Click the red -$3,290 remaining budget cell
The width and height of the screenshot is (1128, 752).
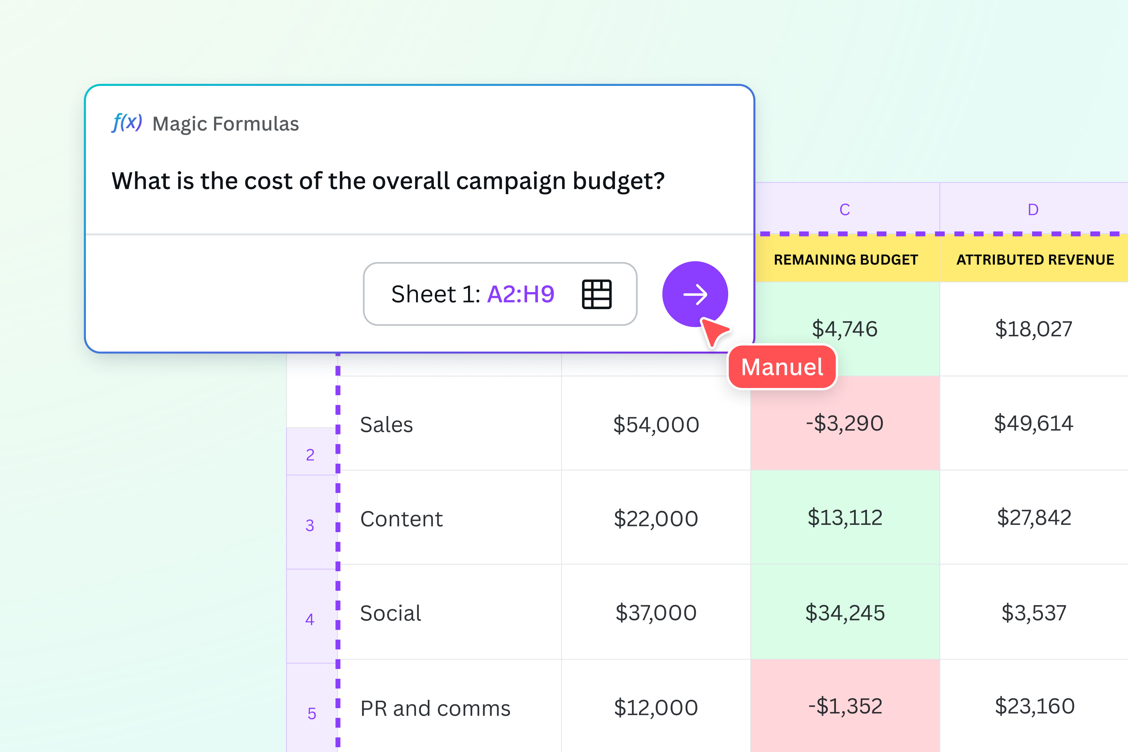tap(845, 423)
